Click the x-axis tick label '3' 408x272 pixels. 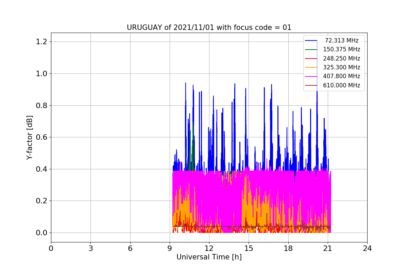pos(90,249)
